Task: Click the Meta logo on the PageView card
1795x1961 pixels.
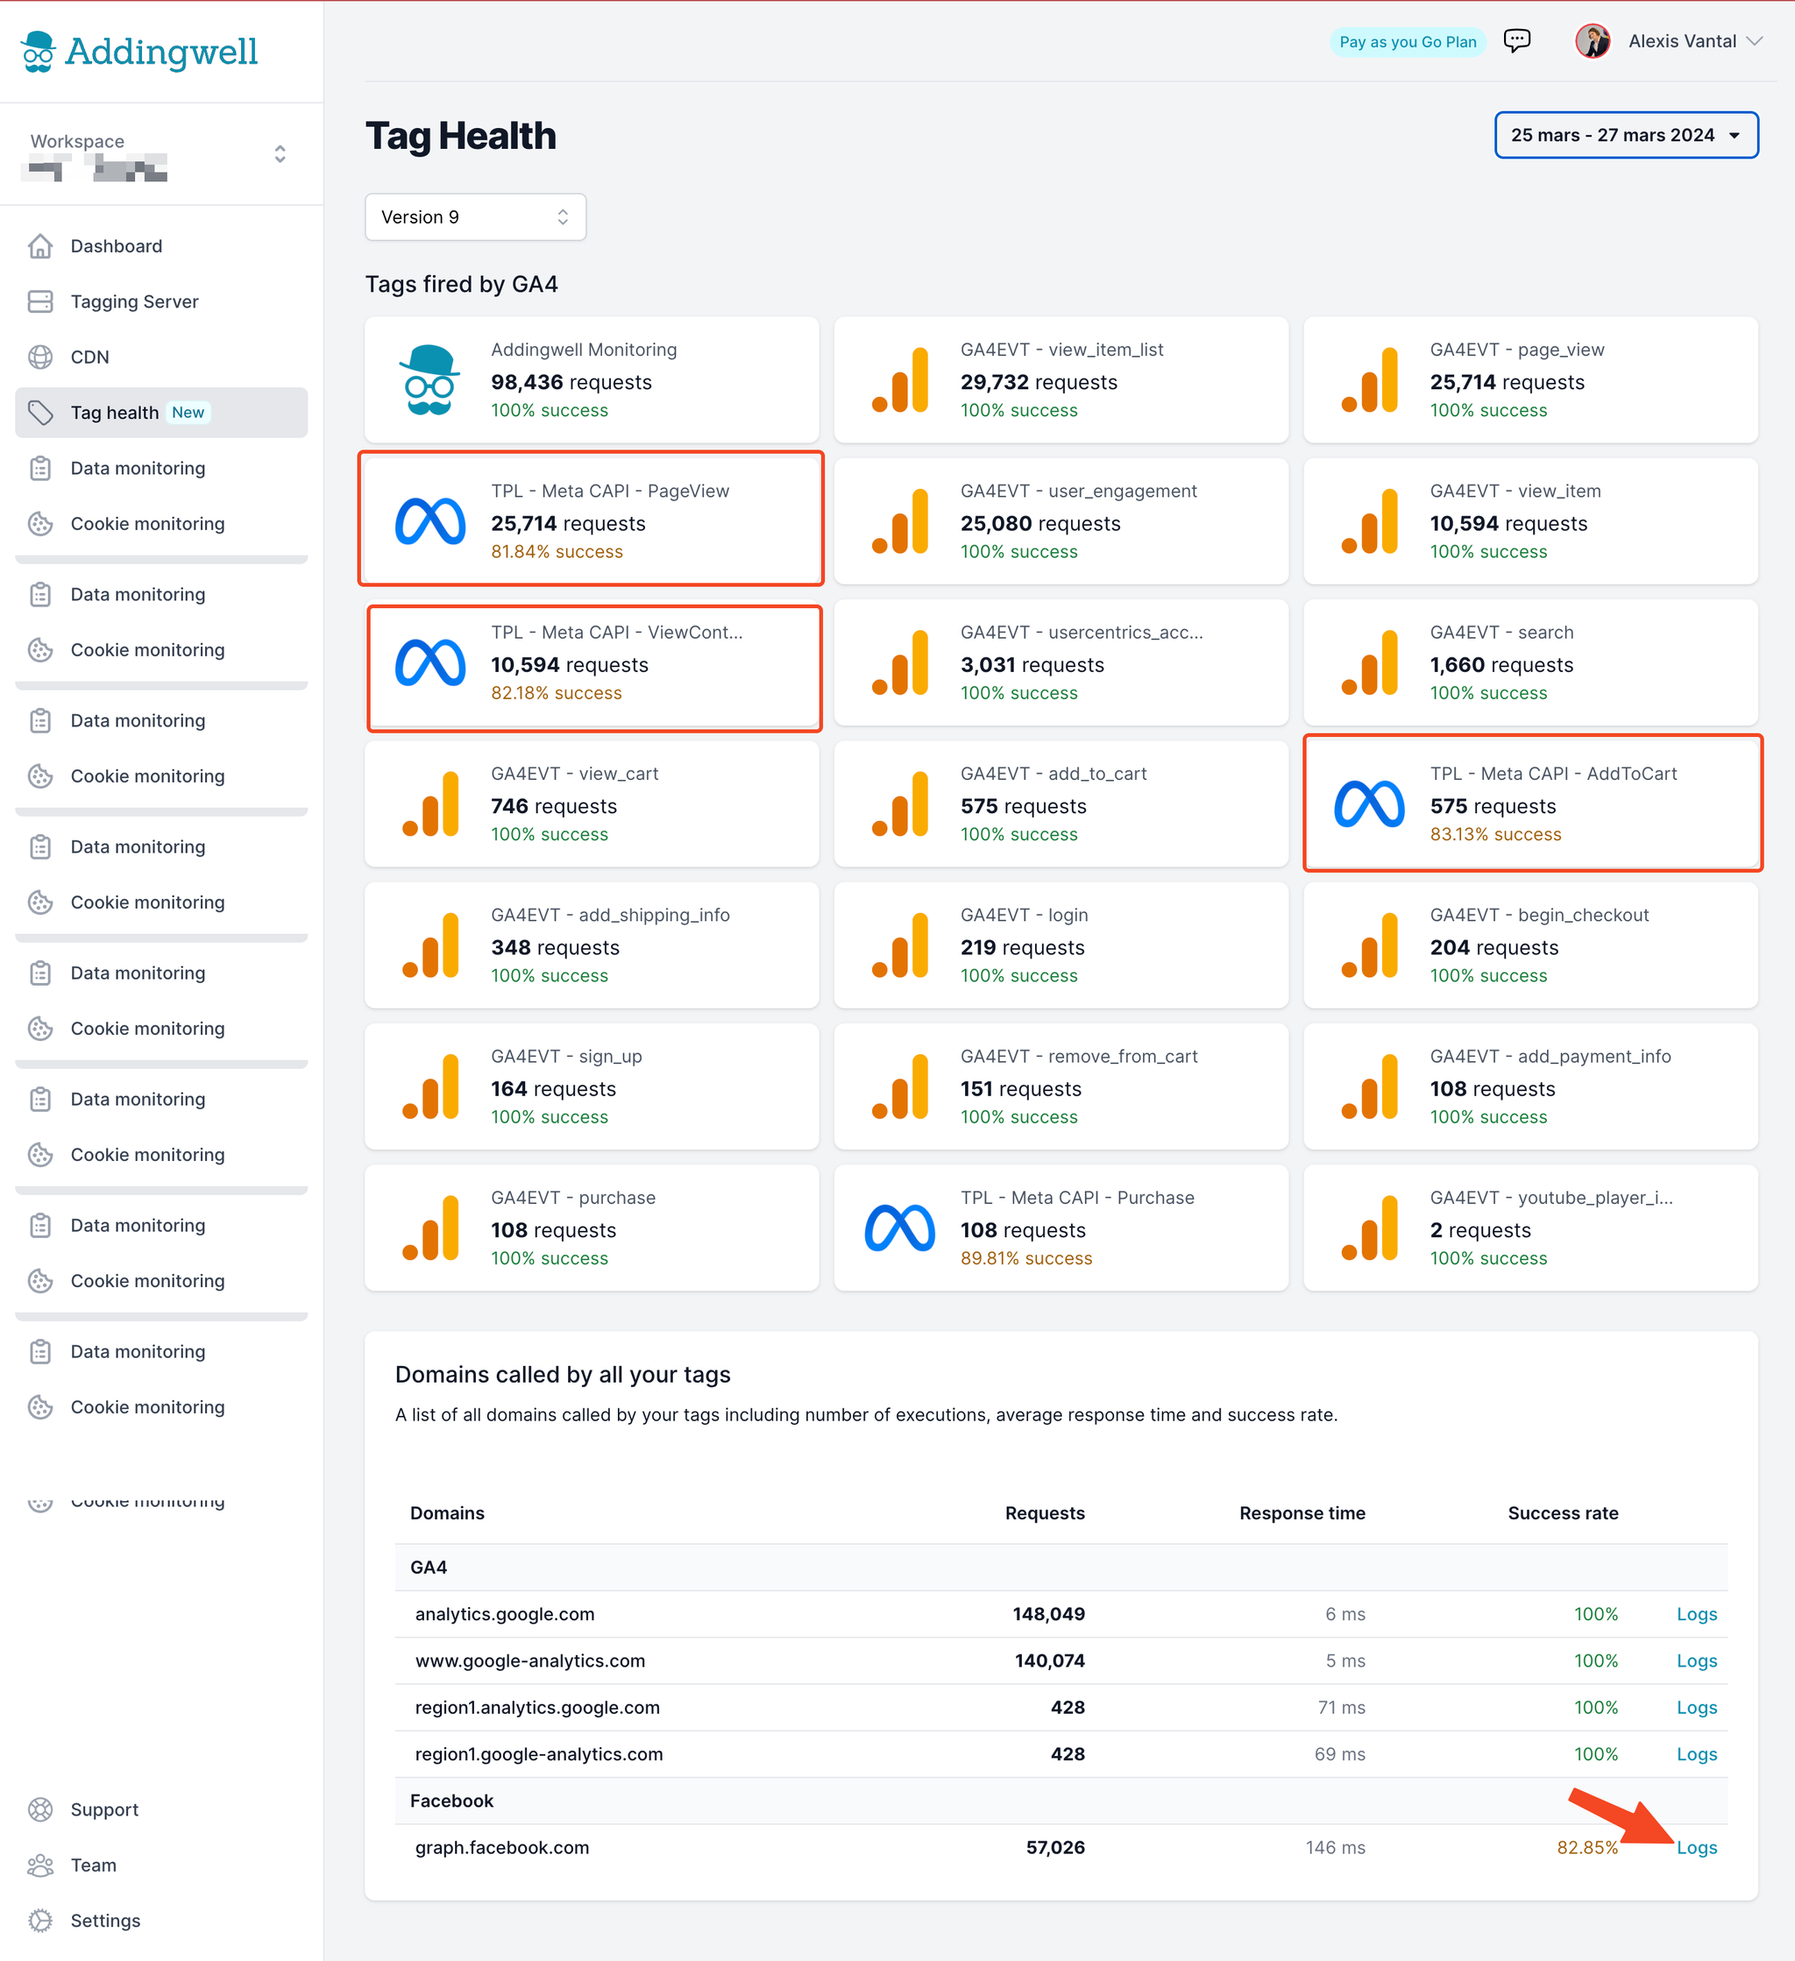Action: coord(430,521)
